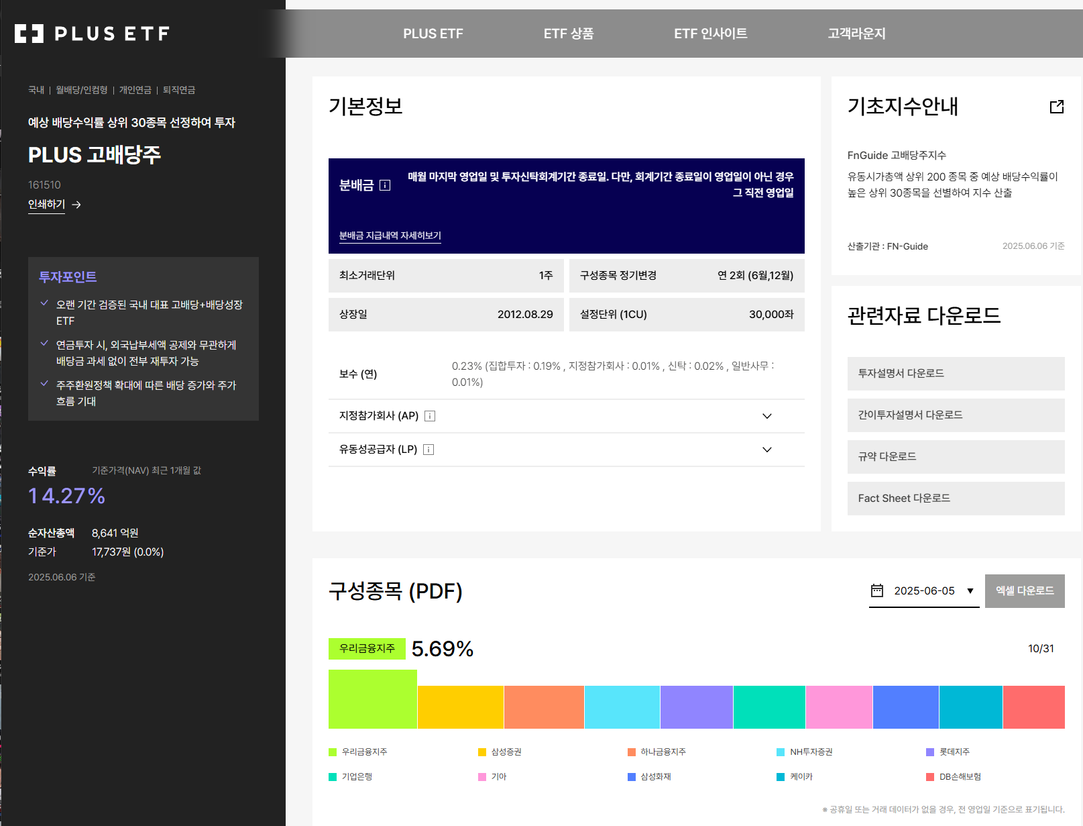Screen dimensions: 1083x826
Task: Expand the 지정참가회사 (AP) row chevron
Action: coord(767,416)
